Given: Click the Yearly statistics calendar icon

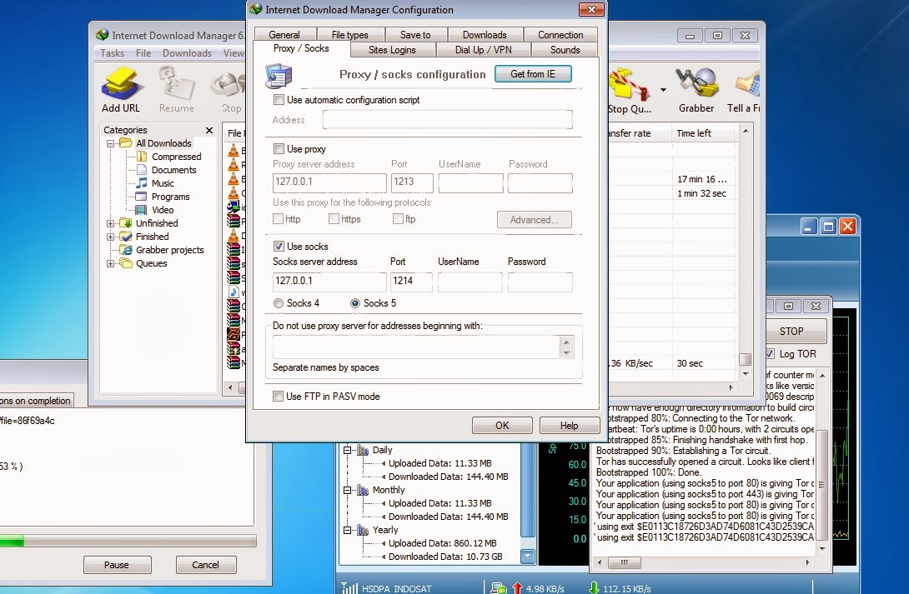Looking at the screenshot, I should click(x=364, y=530).
